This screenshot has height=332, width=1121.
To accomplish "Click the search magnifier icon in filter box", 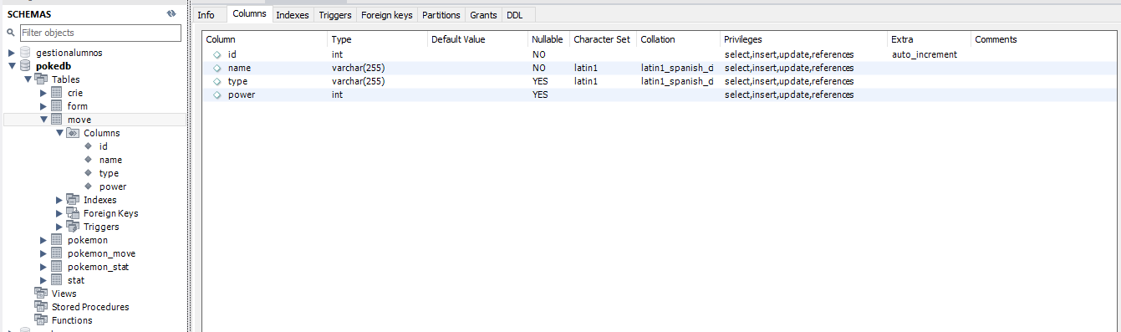I will pos(11,33).
